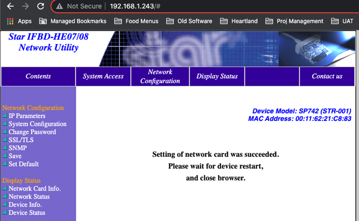Click the browser back arrow

coord(10,6)
